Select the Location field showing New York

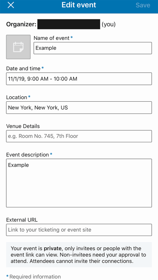79,107
